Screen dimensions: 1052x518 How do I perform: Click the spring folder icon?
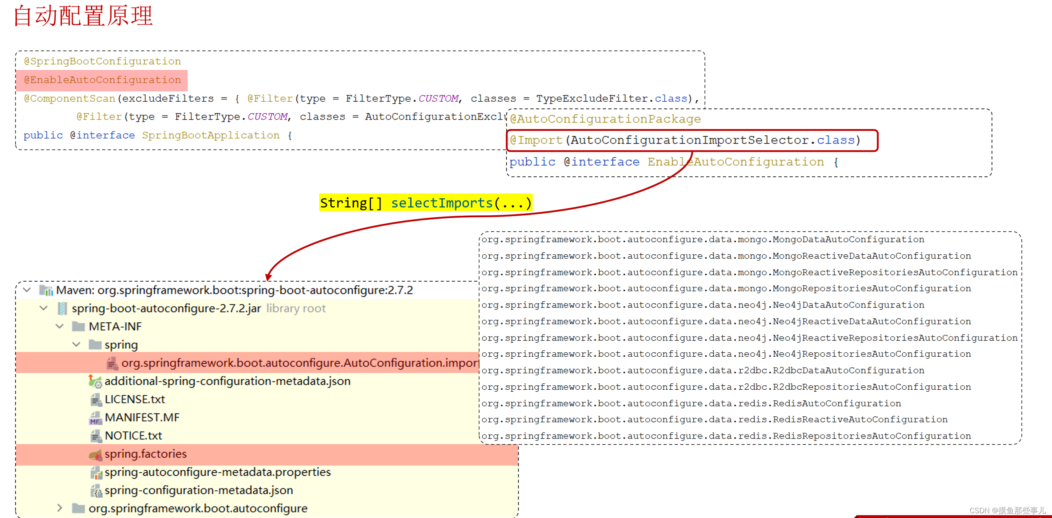click(x=95, y=345)
